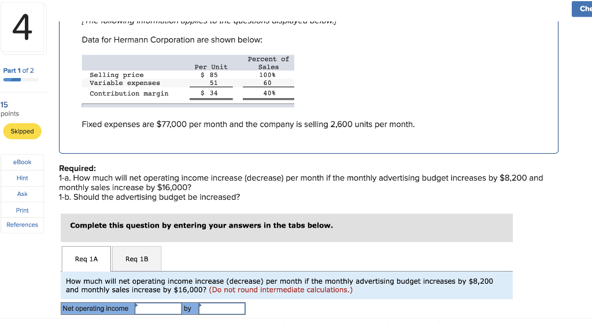This screenshot has height=323, width=592.
Task: Switch to the Req 1A tab
Action: (x=86, y=259)
